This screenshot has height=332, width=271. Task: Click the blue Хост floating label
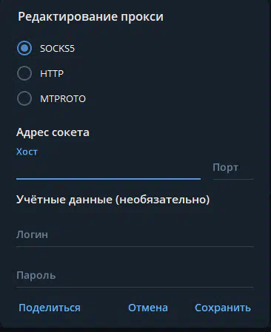pyautogui.click(x=27, y=152)
